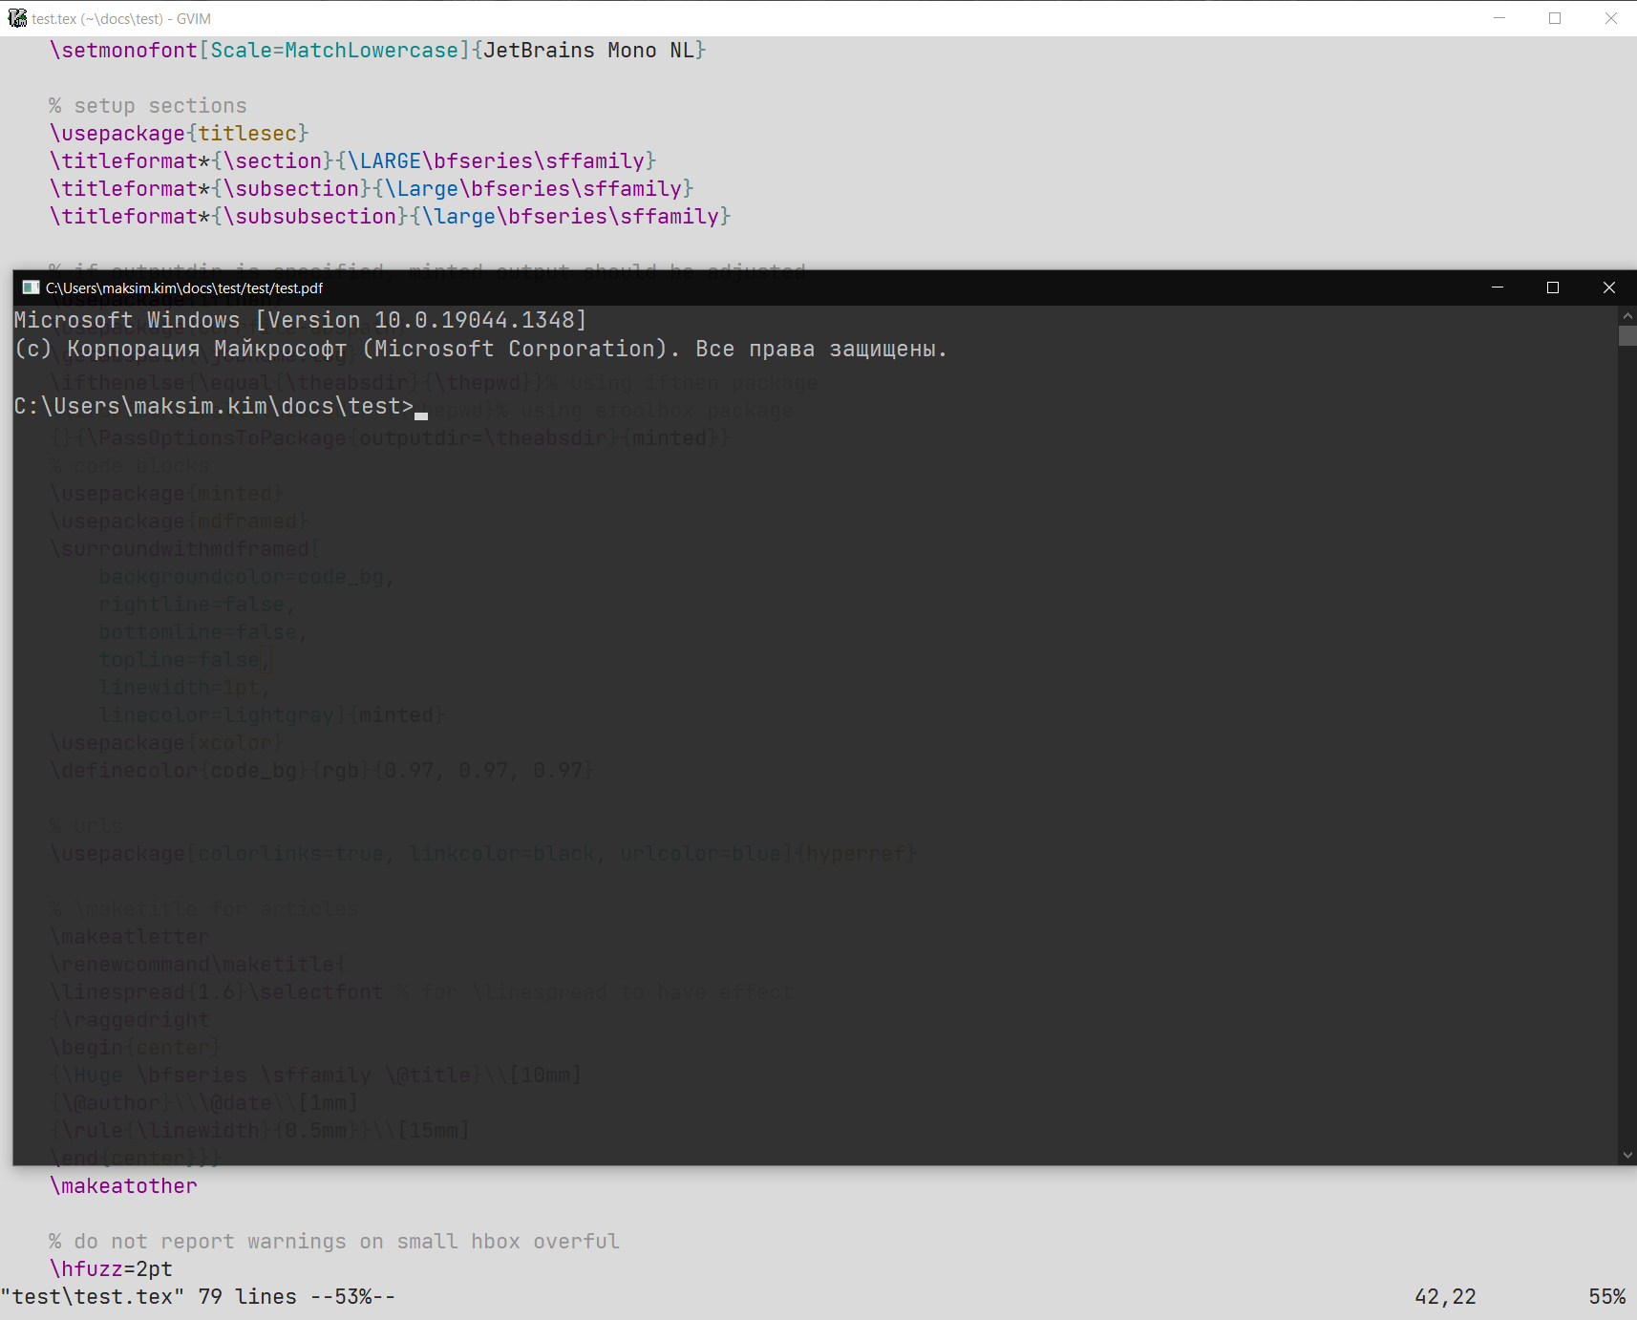The height and width of the screenshot is (1320, 1637).
Task: Maximize the GVIM window
Action: (1555, 18)
